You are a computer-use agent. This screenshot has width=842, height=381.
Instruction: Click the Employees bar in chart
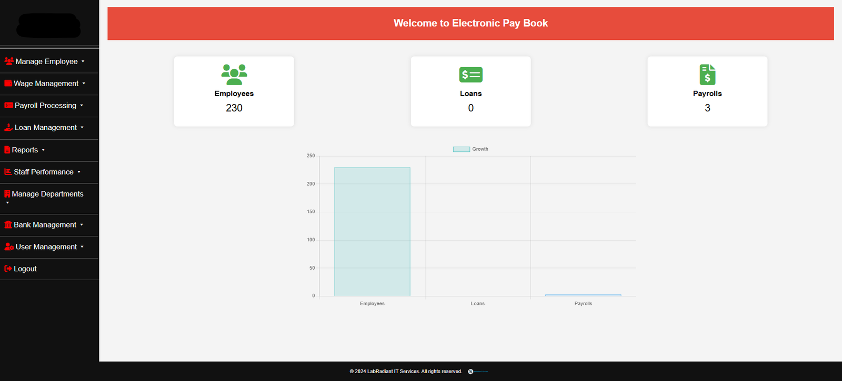372,231
